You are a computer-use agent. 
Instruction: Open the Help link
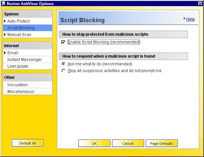coord(191,19)
